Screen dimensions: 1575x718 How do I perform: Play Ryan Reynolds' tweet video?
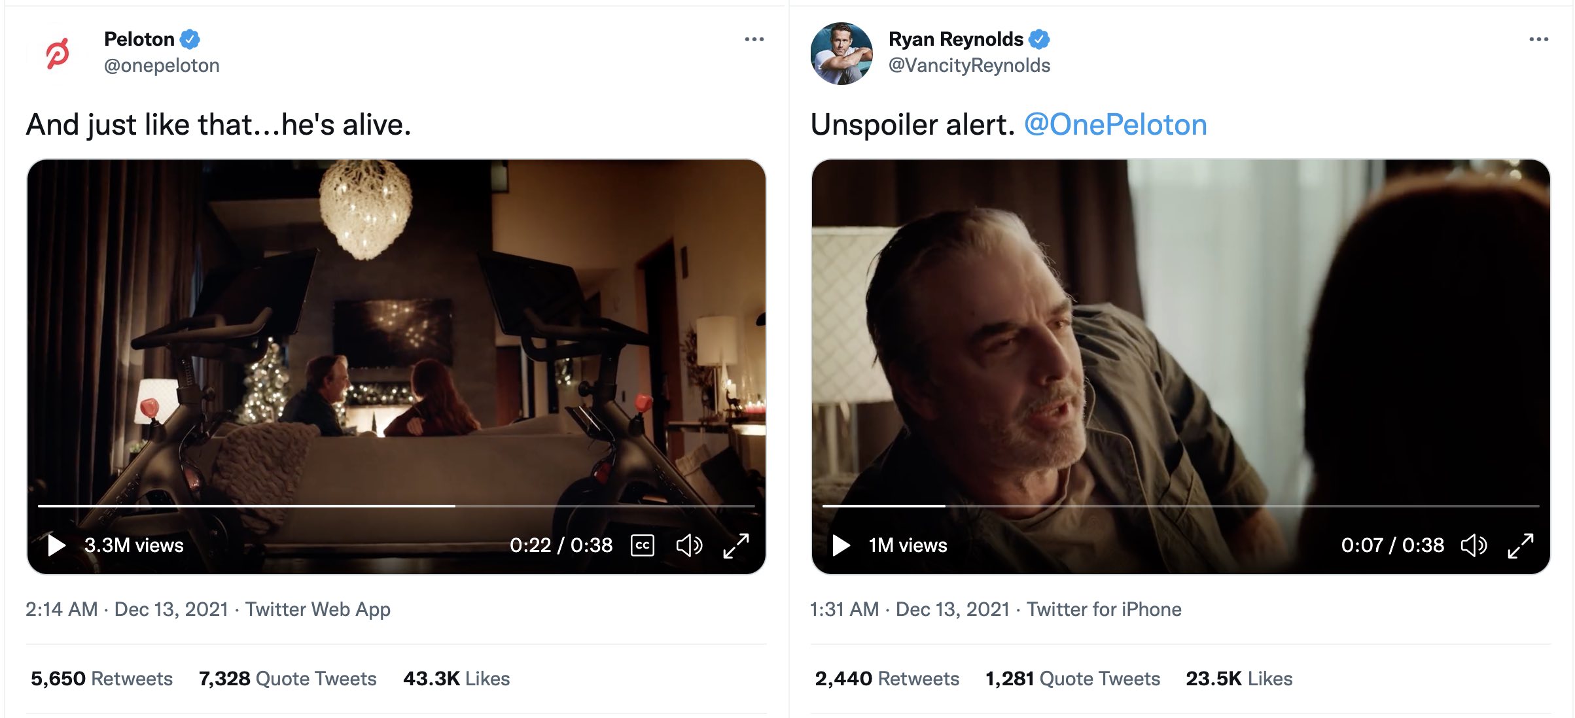[x=841, y=545]
